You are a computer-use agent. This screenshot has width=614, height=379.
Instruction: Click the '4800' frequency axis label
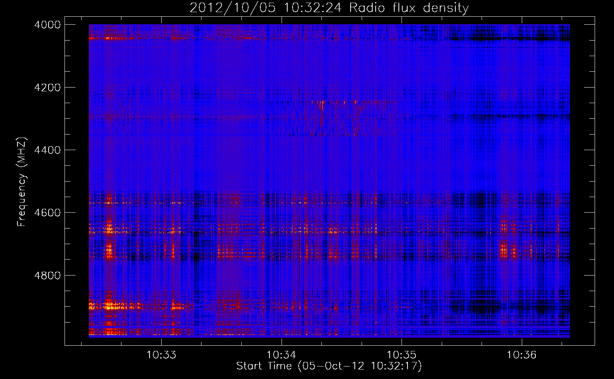[x=47, y=275]
